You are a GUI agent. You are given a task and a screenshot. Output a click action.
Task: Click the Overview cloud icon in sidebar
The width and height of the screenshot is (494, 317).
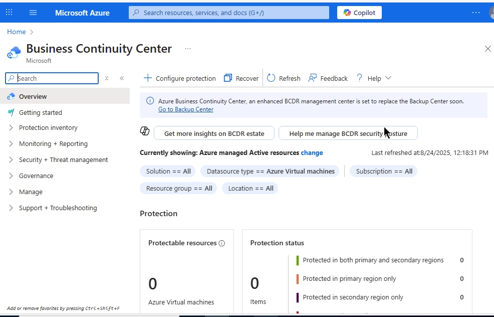pos(11,96)
